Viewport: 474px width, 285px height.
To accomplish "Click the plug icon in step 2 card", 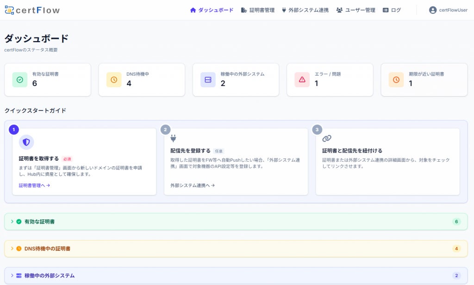I will coord(173,139).
